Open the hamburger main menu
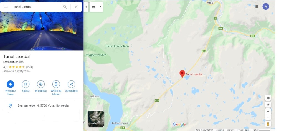The height and width of the screenshot is (131, 284). (x=6, y=7)
